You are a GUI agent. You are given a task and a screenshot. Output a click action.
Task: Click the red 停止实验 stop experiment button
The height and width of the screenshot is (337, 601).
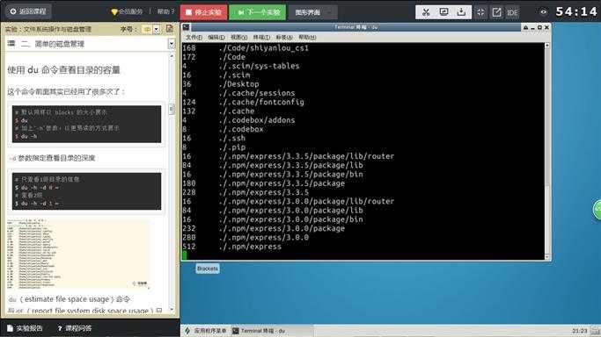point(203,12)
